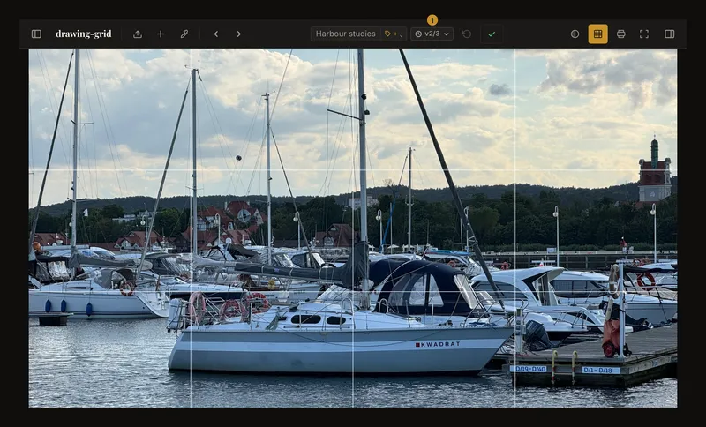The height and width of the screenshot is (427, 706).
Task: Open the add tag dropdown
Action: [x=394, y=34]
